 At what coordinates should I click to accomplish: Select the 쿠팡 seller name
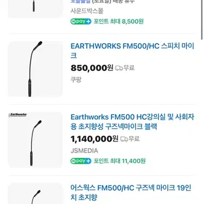[x=76, y=79]
